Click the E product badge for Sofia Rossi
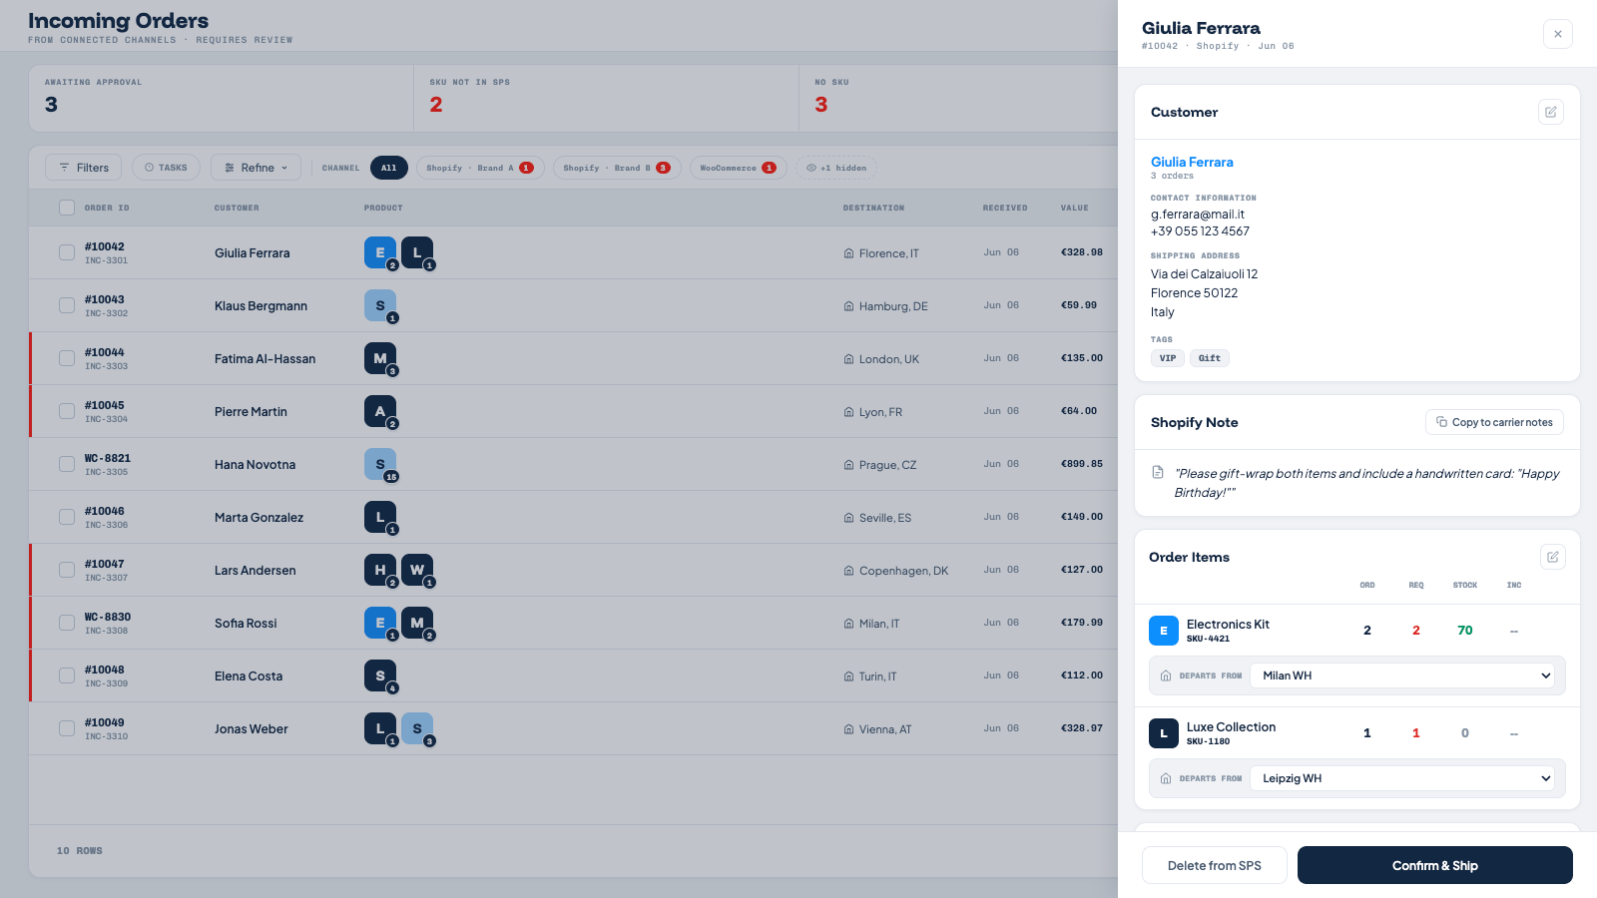 (380, 623)
